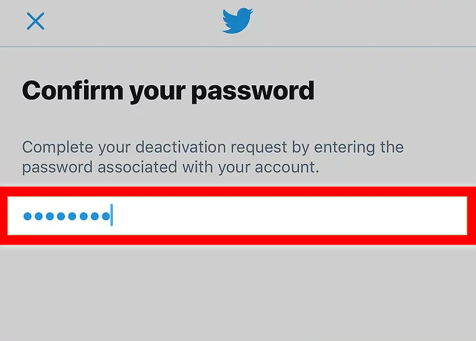
Task: Click the masked password dots
Action: [66, 216]
